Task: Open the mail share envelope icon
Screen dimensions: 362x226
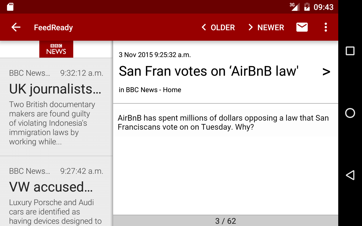Action: pos(302,27)
